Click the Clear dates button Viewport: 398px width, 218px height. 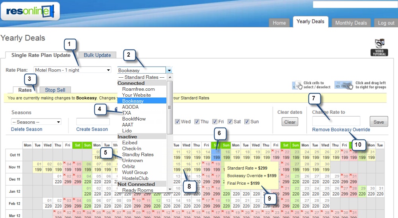[290, 122]
